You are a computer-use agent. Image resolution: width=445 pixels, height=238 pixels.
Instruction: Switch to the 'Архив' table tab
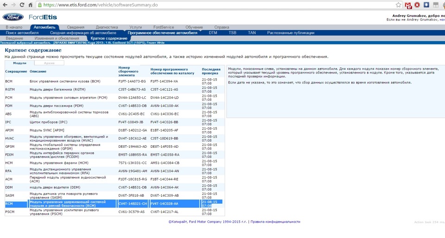[x=49, y=63]
